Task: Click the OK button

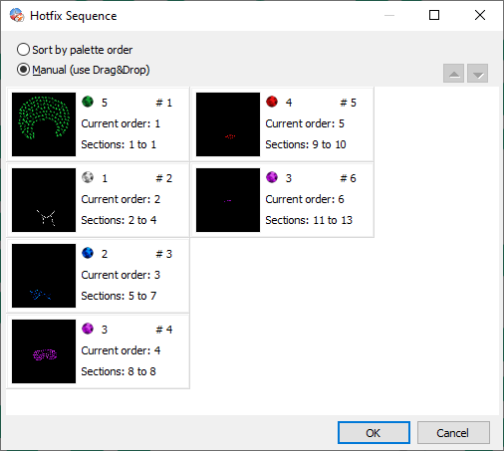Action: click(x=374, y=433)
